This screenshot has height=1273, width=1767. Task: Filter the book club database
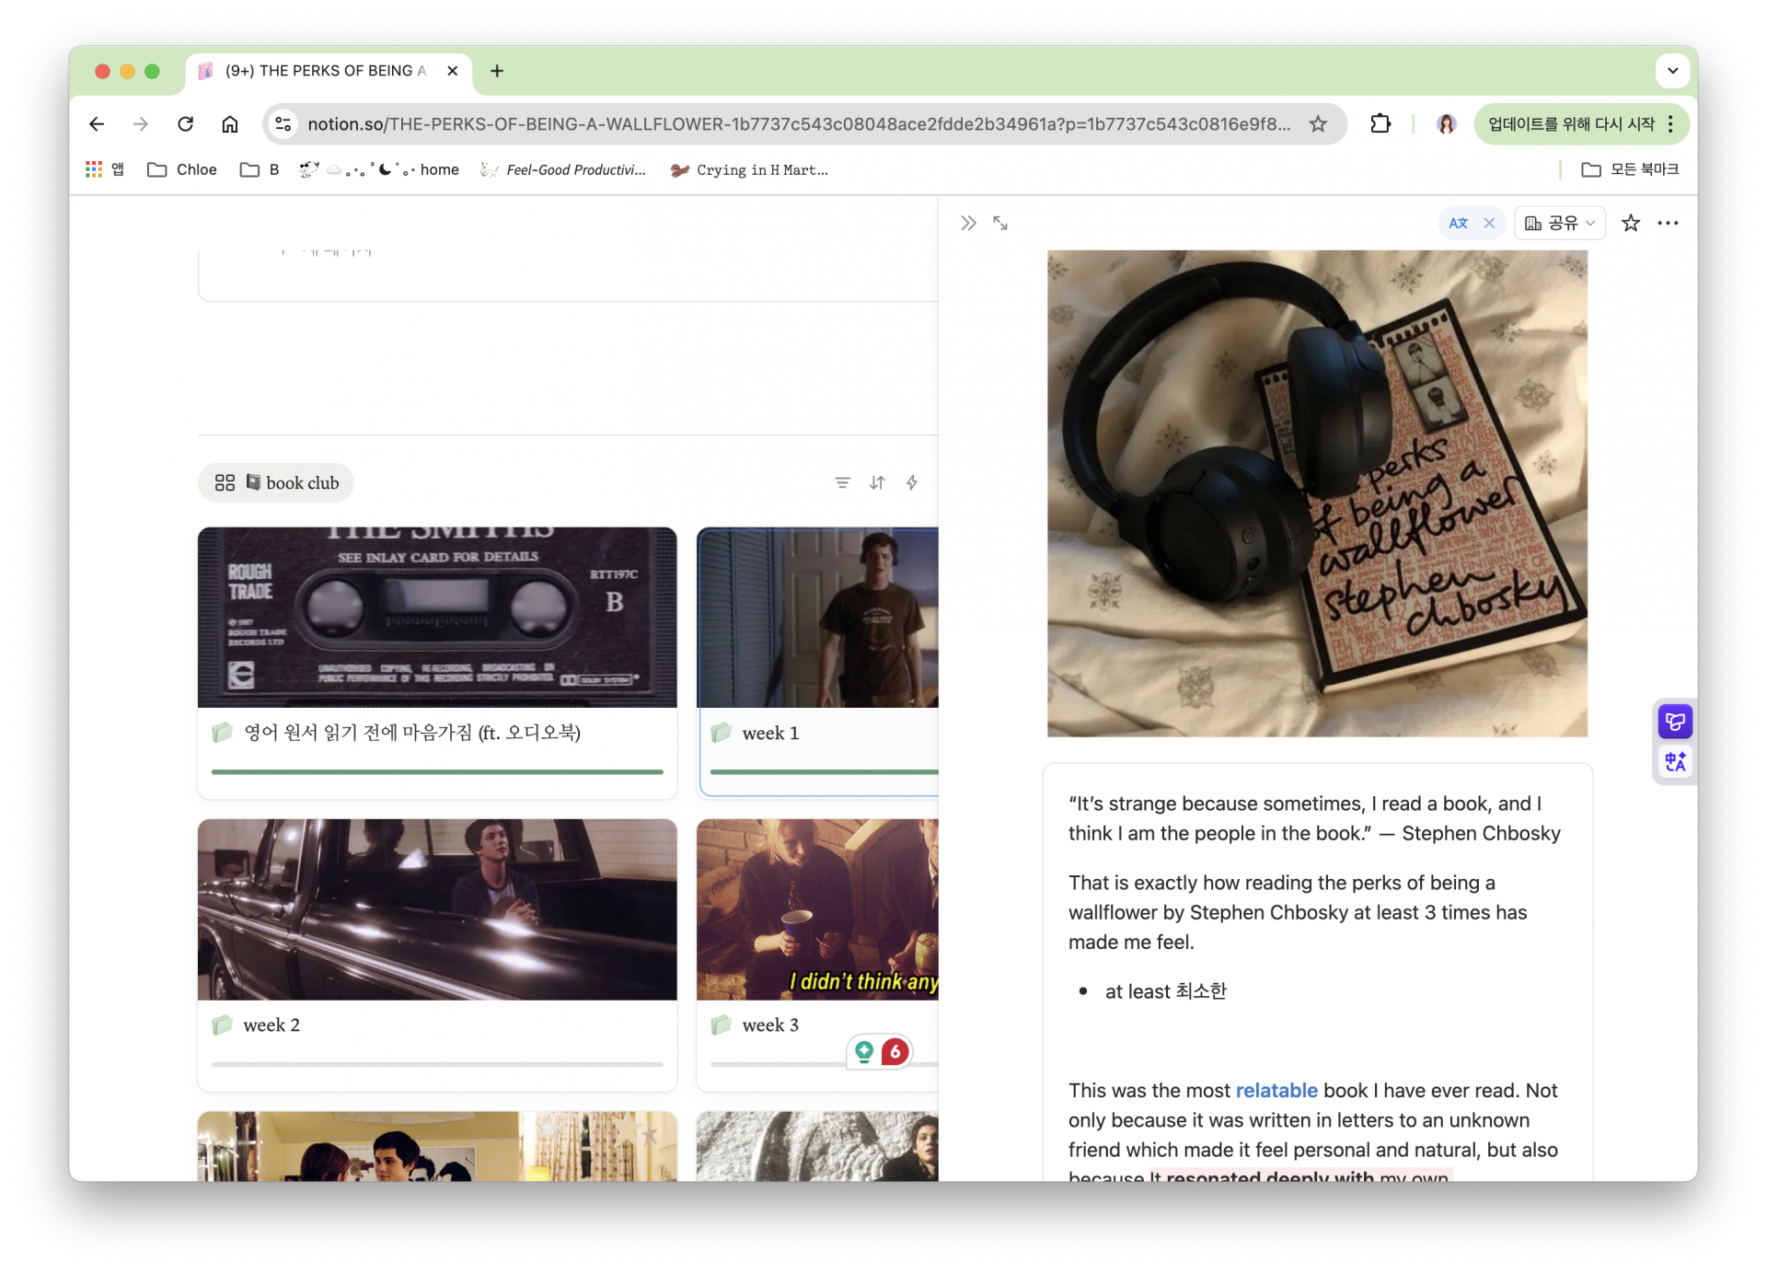tap(842, 482)
